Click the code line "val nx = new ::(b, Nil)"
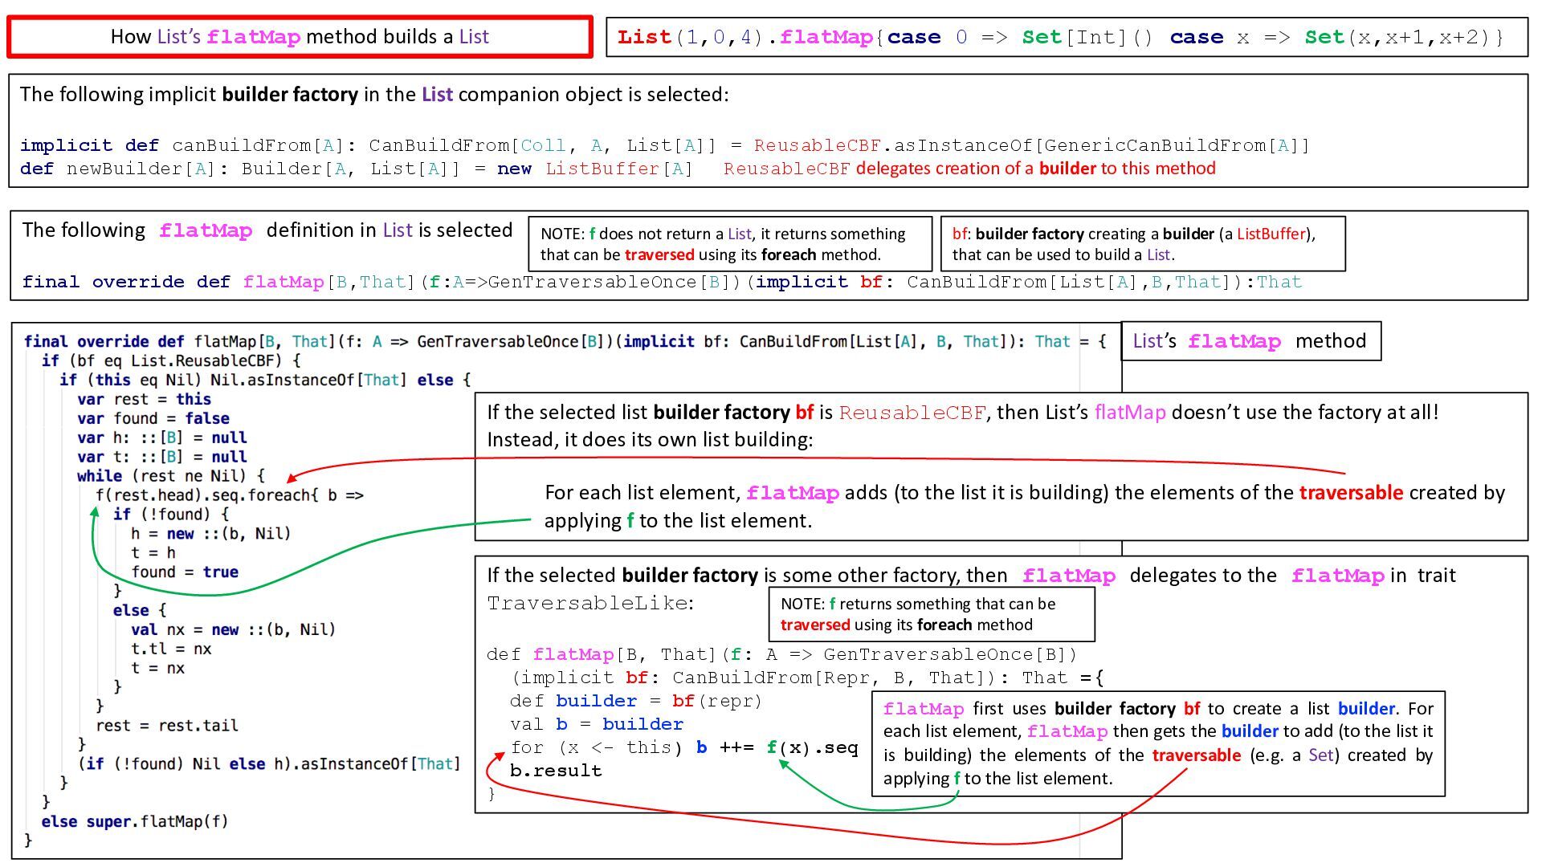This screenshot has height=867, width=1542. [x=234, y=629]
